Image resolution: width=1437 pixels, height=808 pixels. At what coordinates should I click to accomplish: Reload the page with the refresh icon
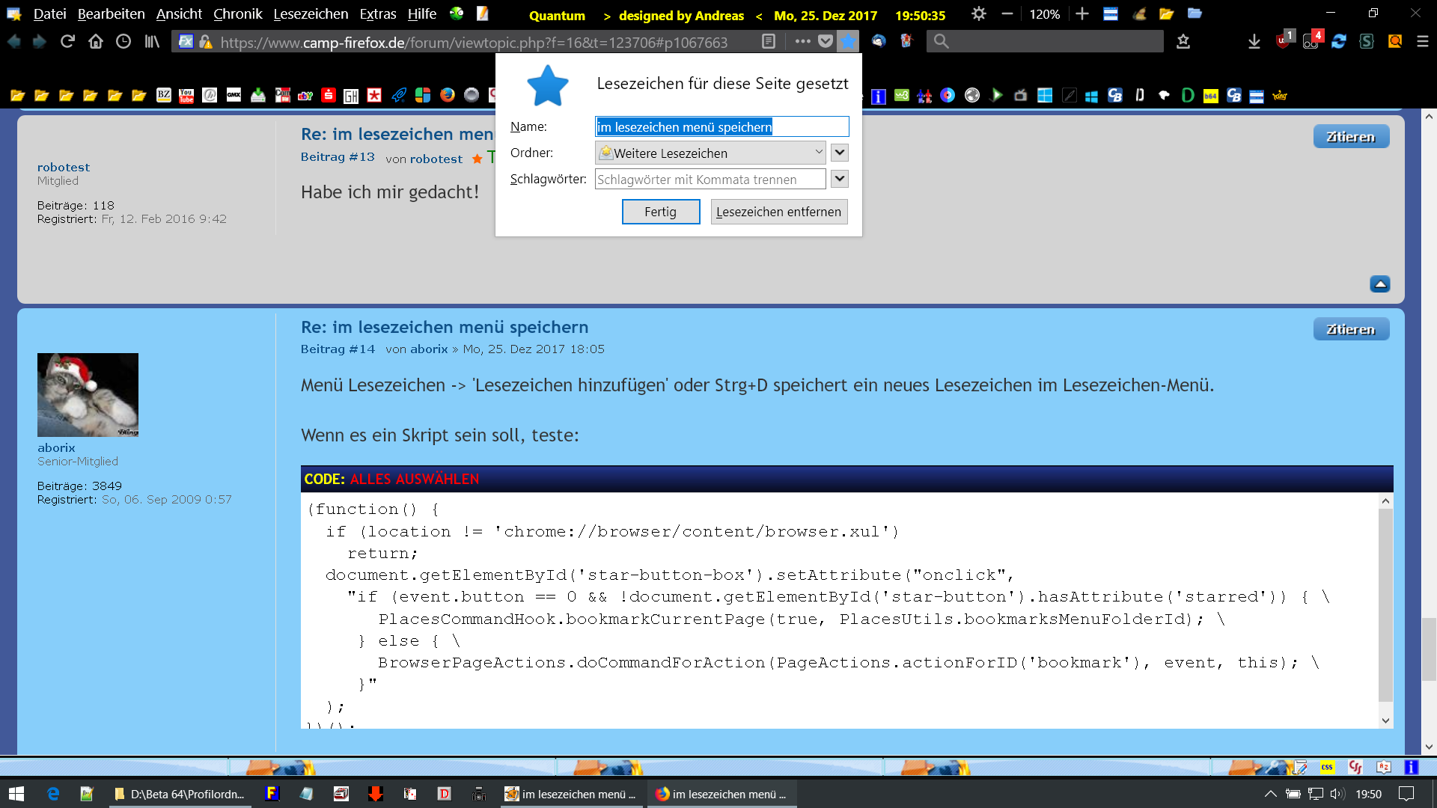coord(67,42)
